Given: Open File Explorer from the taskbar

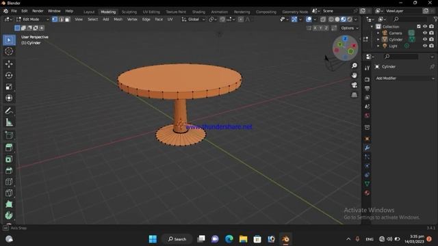Looking at the screenshot, I should pyautogui.click(x=244, y=239).
